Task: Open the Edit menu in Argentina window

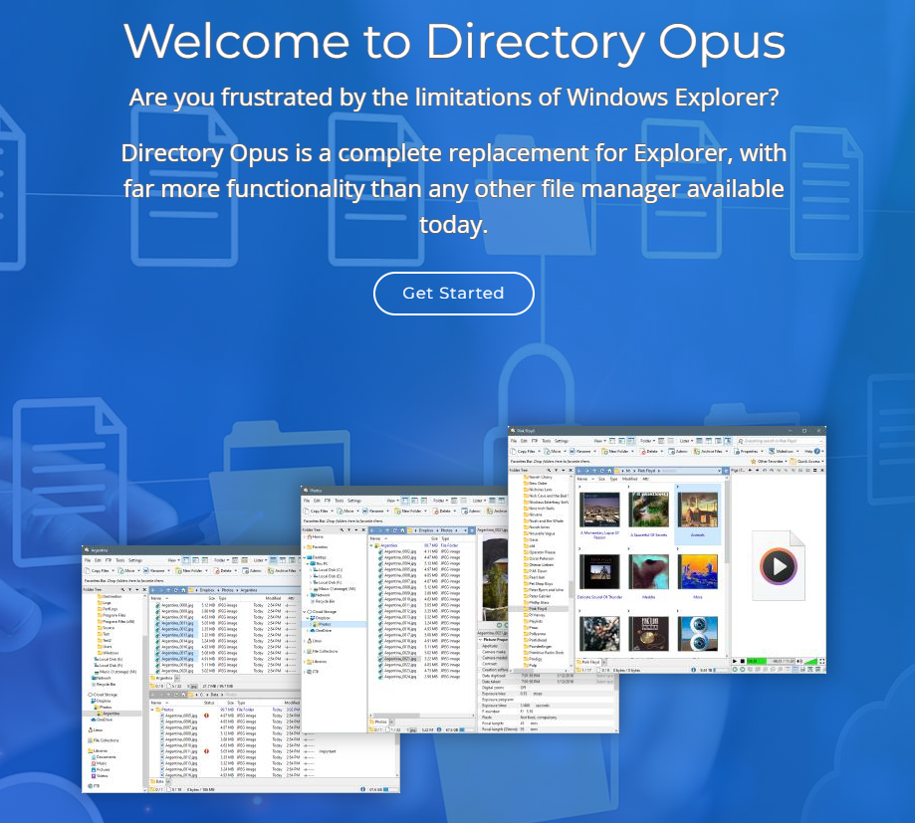Action: (x=98, y=560)
